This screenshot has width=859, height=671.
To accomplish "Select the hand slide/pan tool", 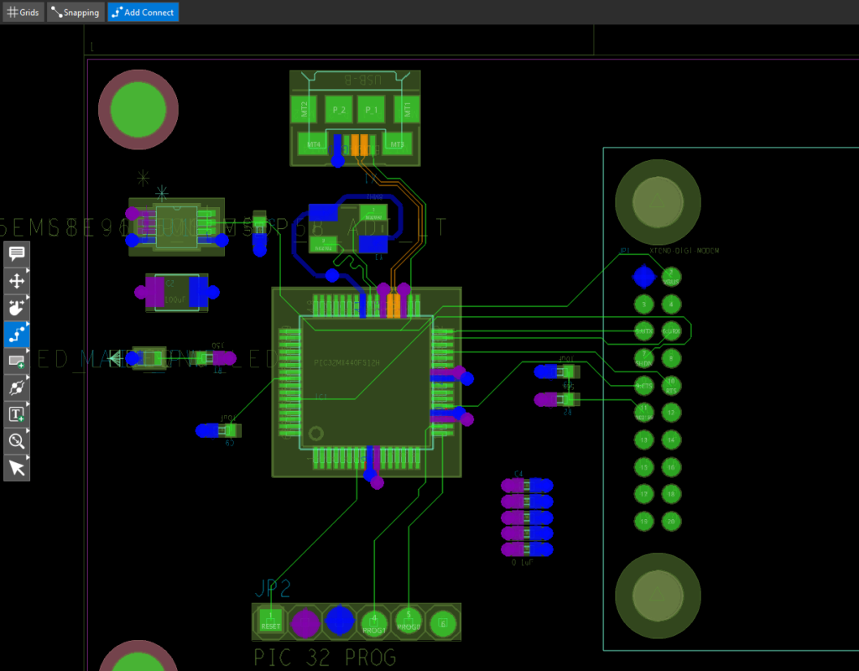I will click(x=17, y=308).
